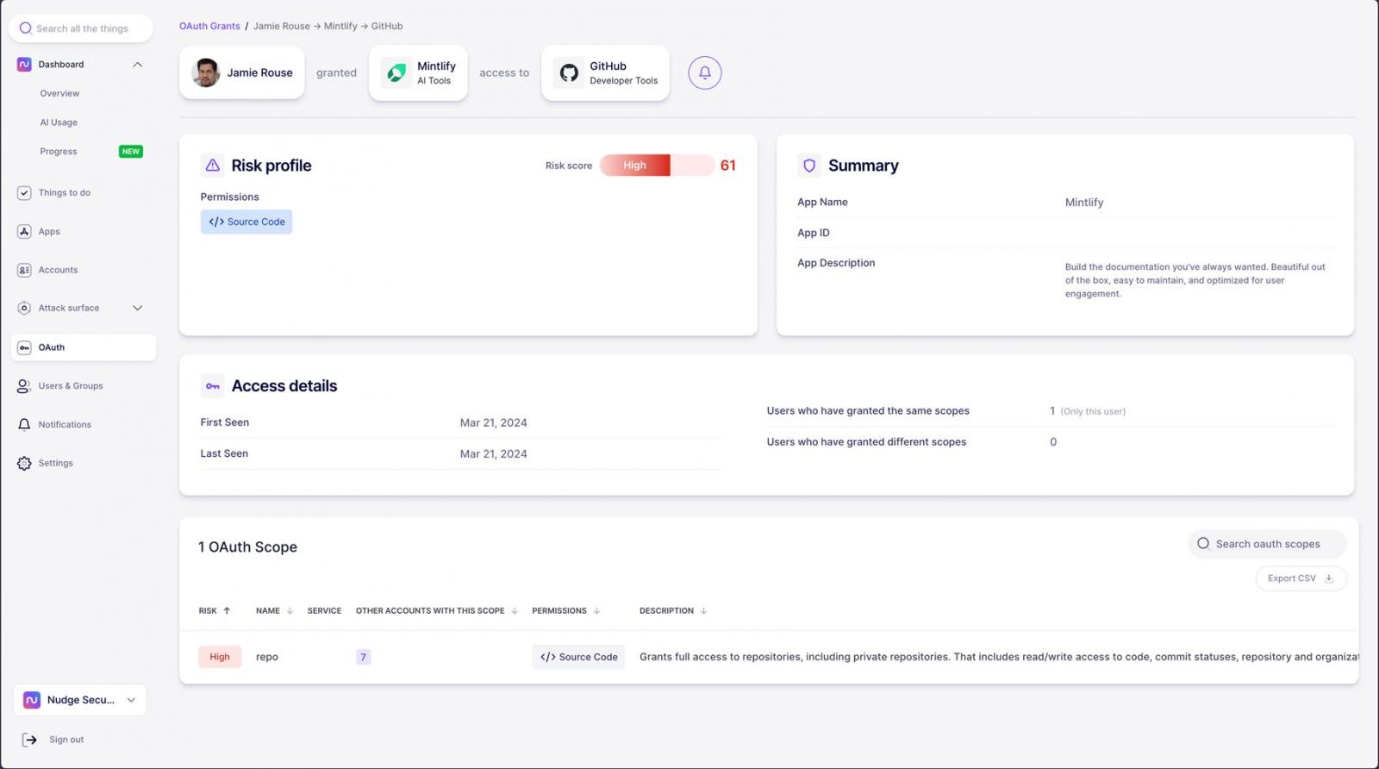Image resolution: width=1379 pixels, height=769 pixels.
Task: Click 'Users who have granted different scopes' label
Action: [866, 442]
